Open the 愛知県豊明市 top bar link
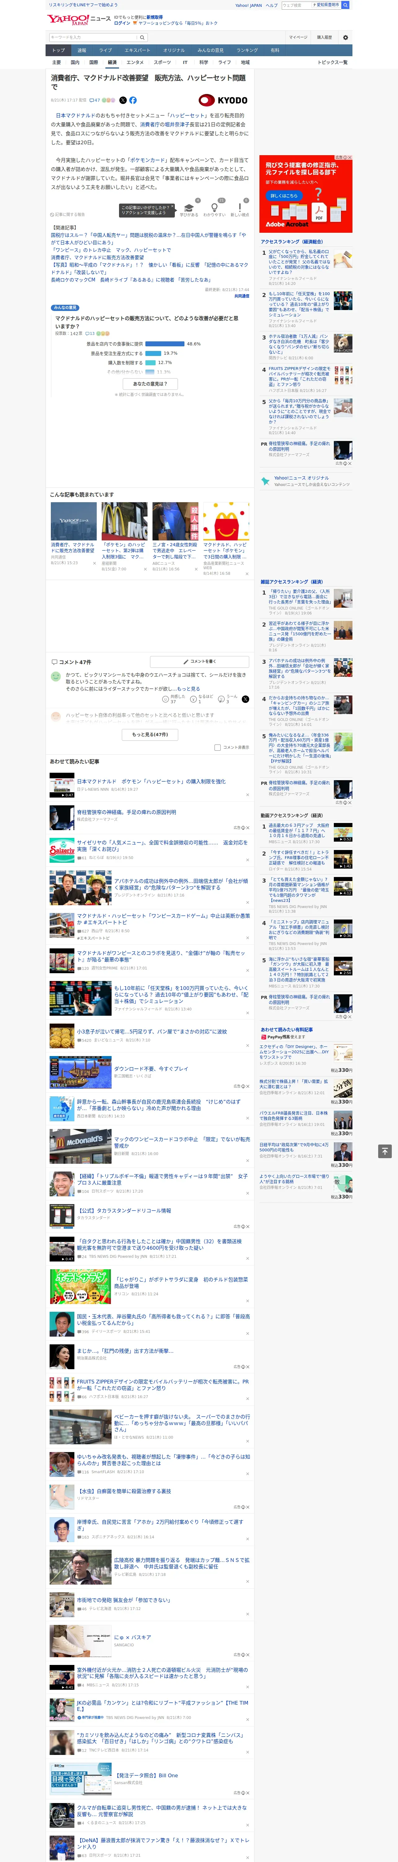Image resolution: width=398 pixels, height=1862 pixels. coord(328,5)
